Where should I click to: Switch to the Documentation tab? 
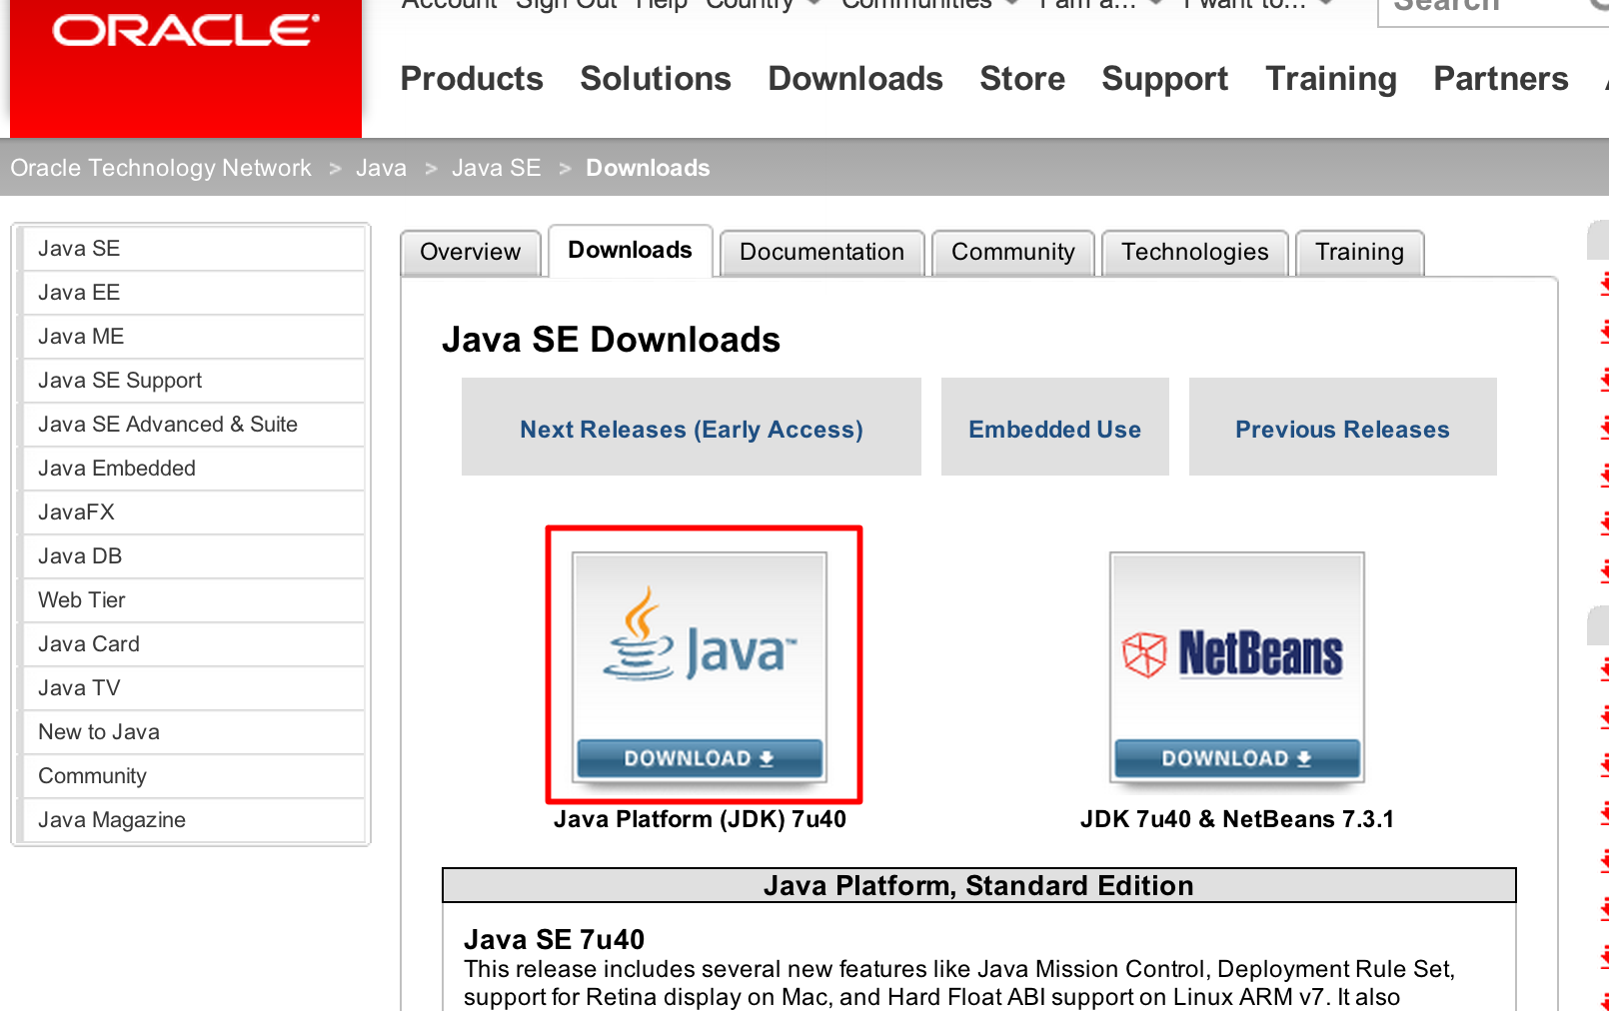[822, 253]
